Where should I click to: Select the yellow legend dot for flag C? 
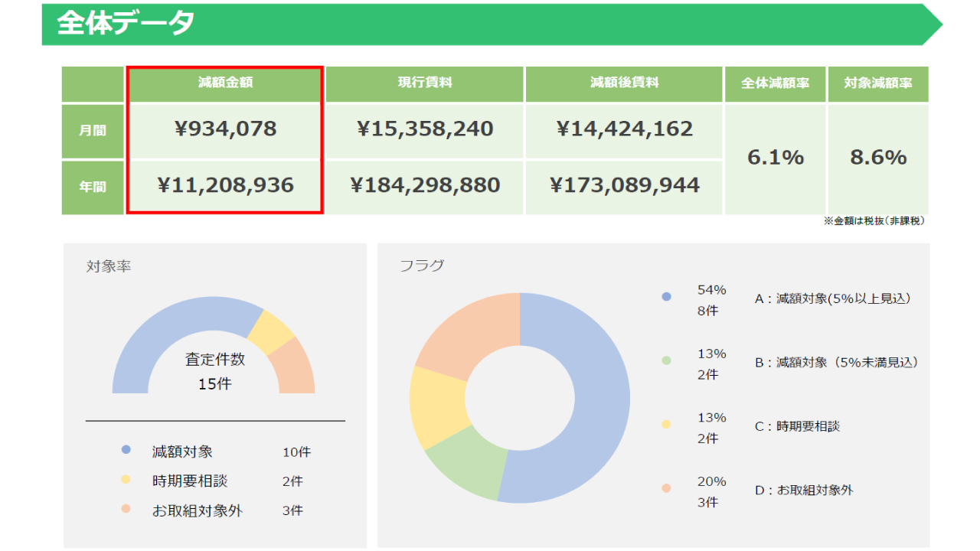tap(666, 425)
